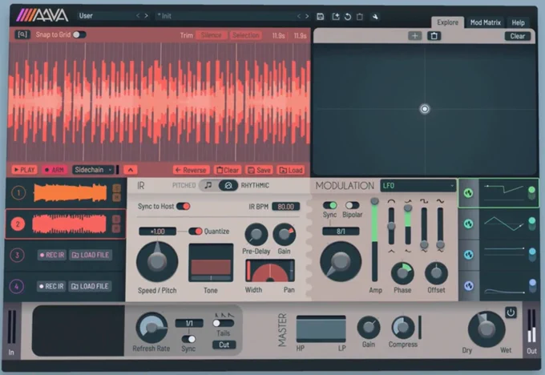Open the Help tab

point(518,22)
